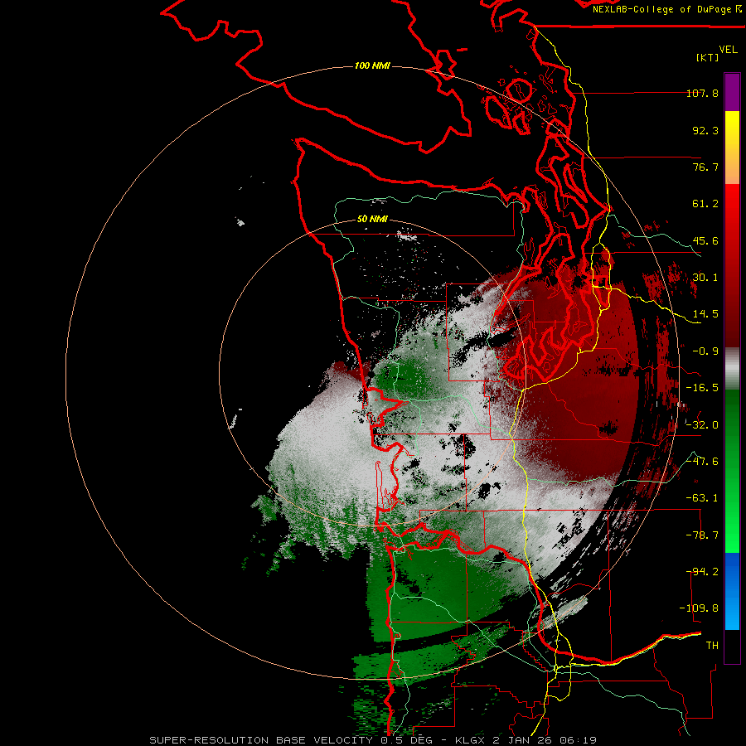Select the -0.9 legend value
746x746 pixels.
(705, 351)
